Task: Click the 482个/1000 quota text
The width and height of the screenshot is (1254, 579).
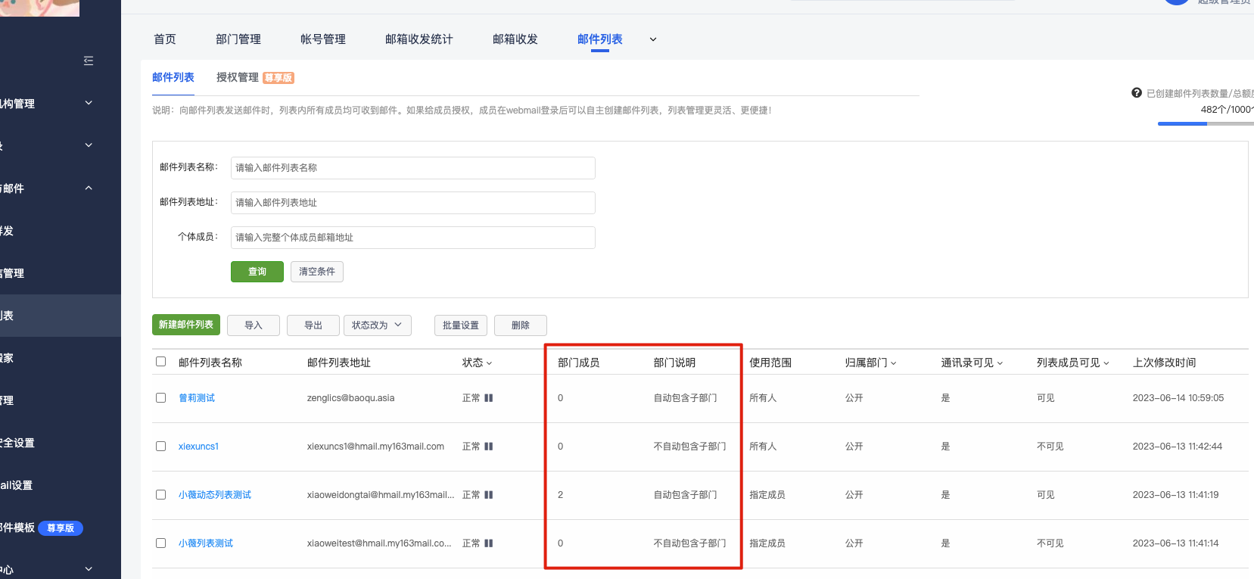Action: pyautogui.click(x=1227, y=110)
